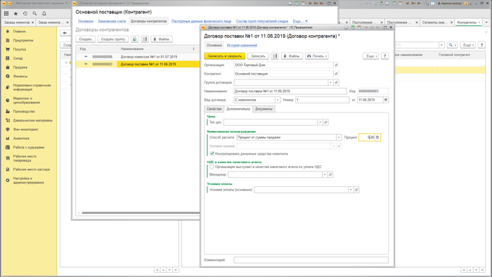Screen dimensions: 492x277
Task: Open calculator for Процент field
Action: click(x=377, y=137)
